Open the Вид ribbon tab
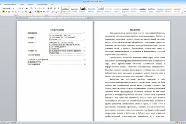Viewport: 186px width, 124px height. pos(52,4)
